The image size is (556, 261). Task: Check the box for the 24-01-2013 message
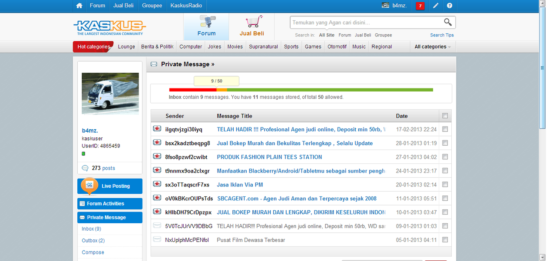(x=445, y=171)
